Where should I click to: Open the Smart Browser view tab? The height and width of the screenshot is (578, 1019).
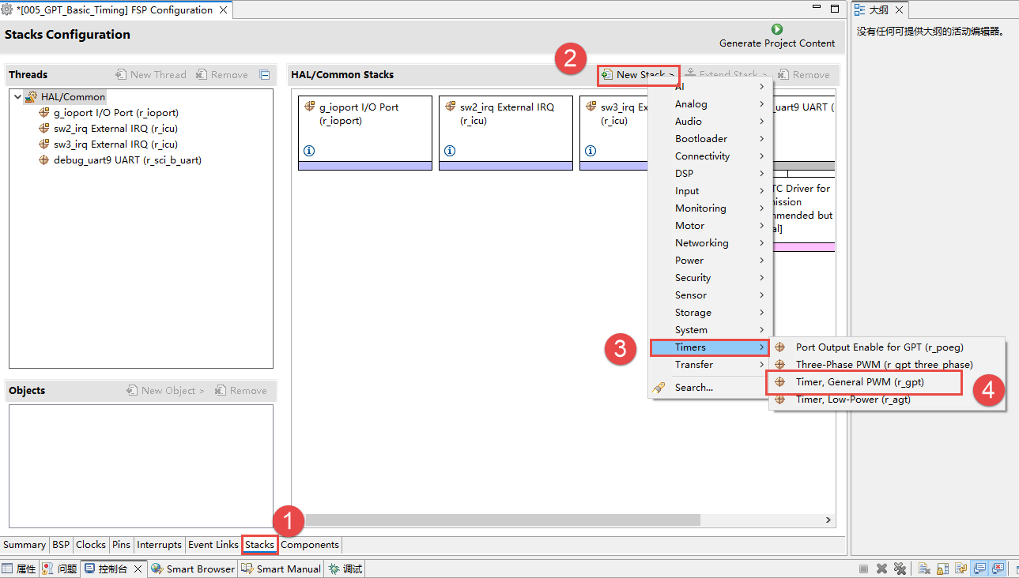point(192,569)
